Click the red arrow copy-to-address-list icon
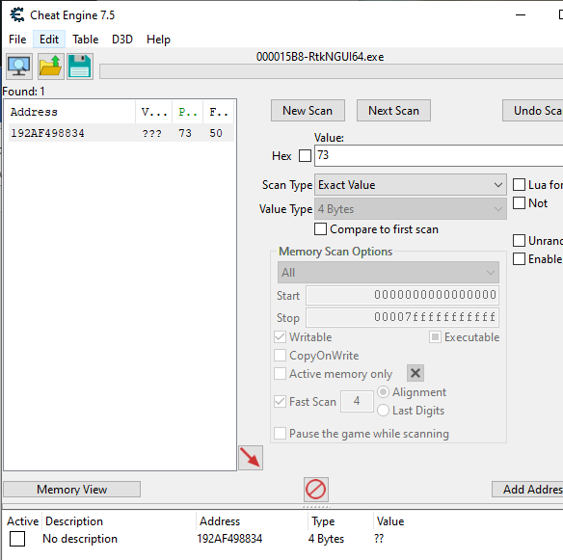This screenshot has height=560, width=563. [x=251, y=458]
